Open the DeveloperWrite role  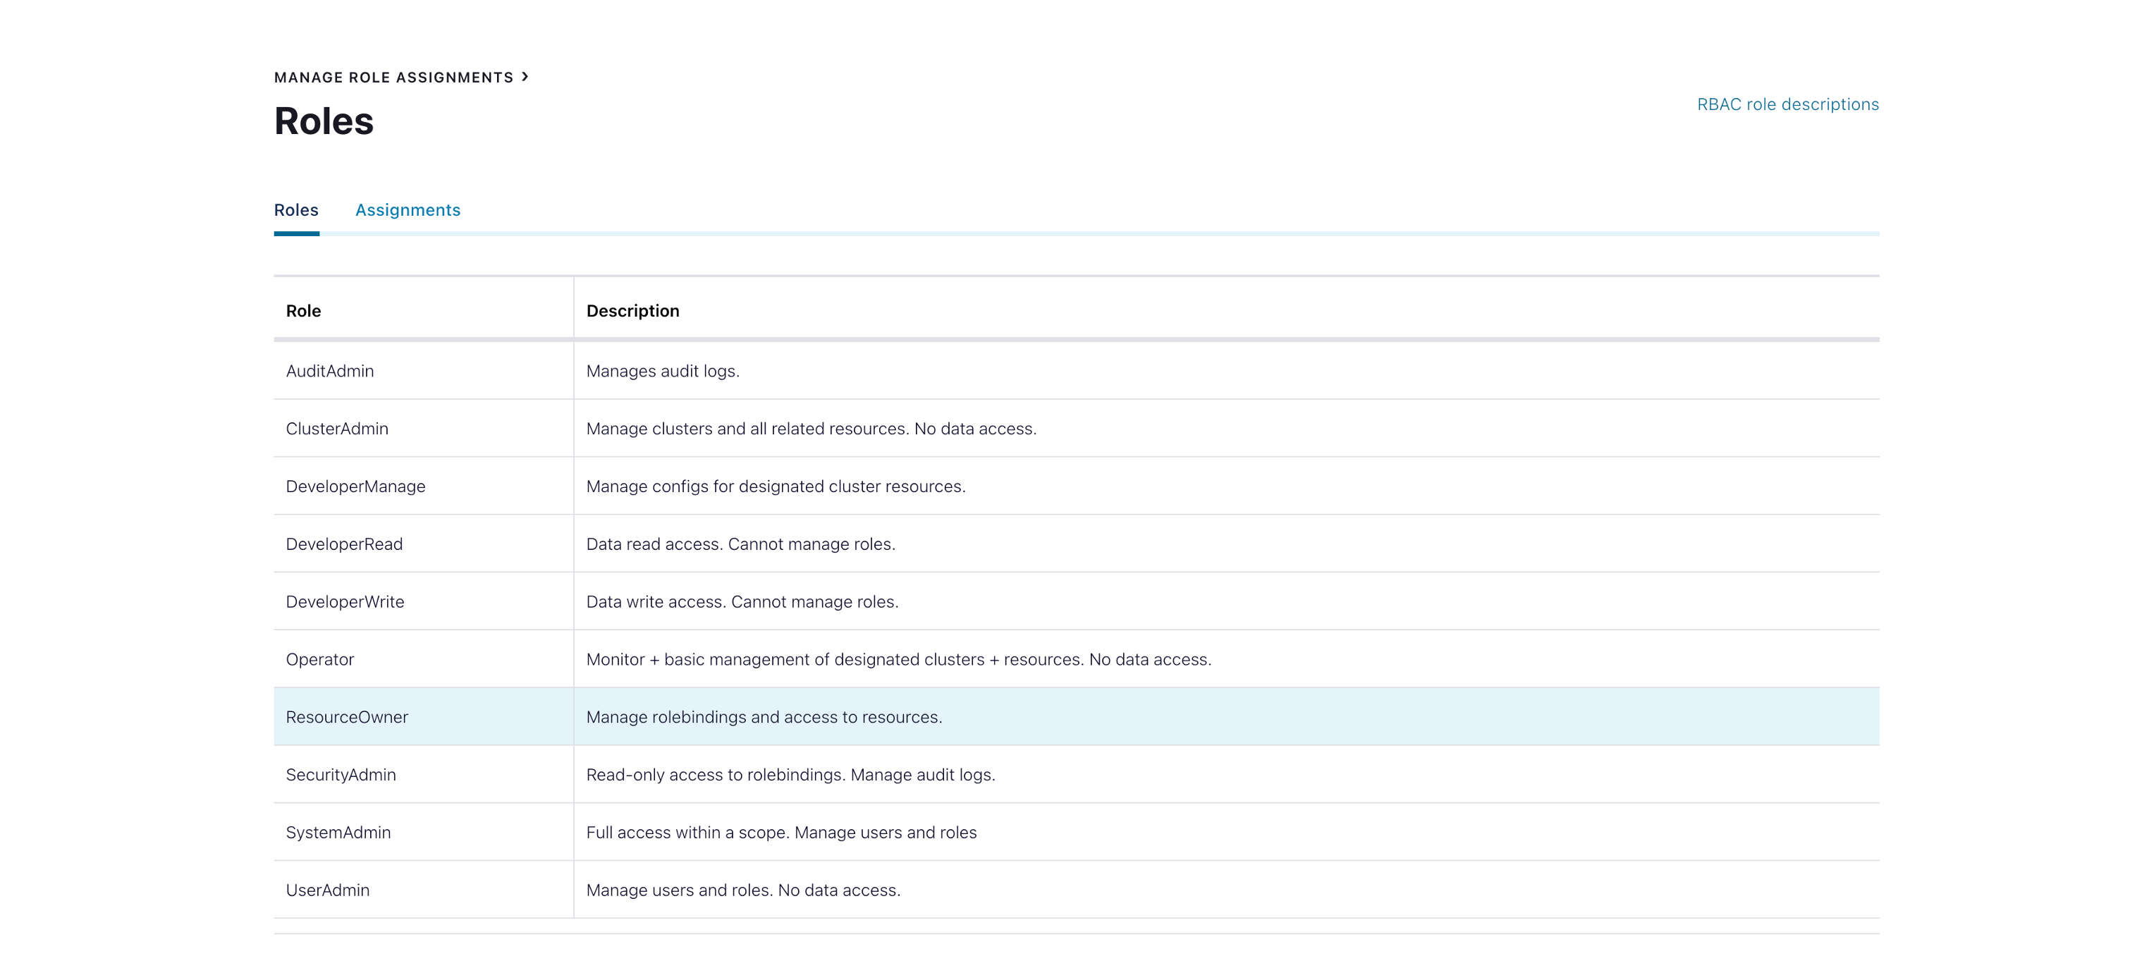(x=345, y=601)
